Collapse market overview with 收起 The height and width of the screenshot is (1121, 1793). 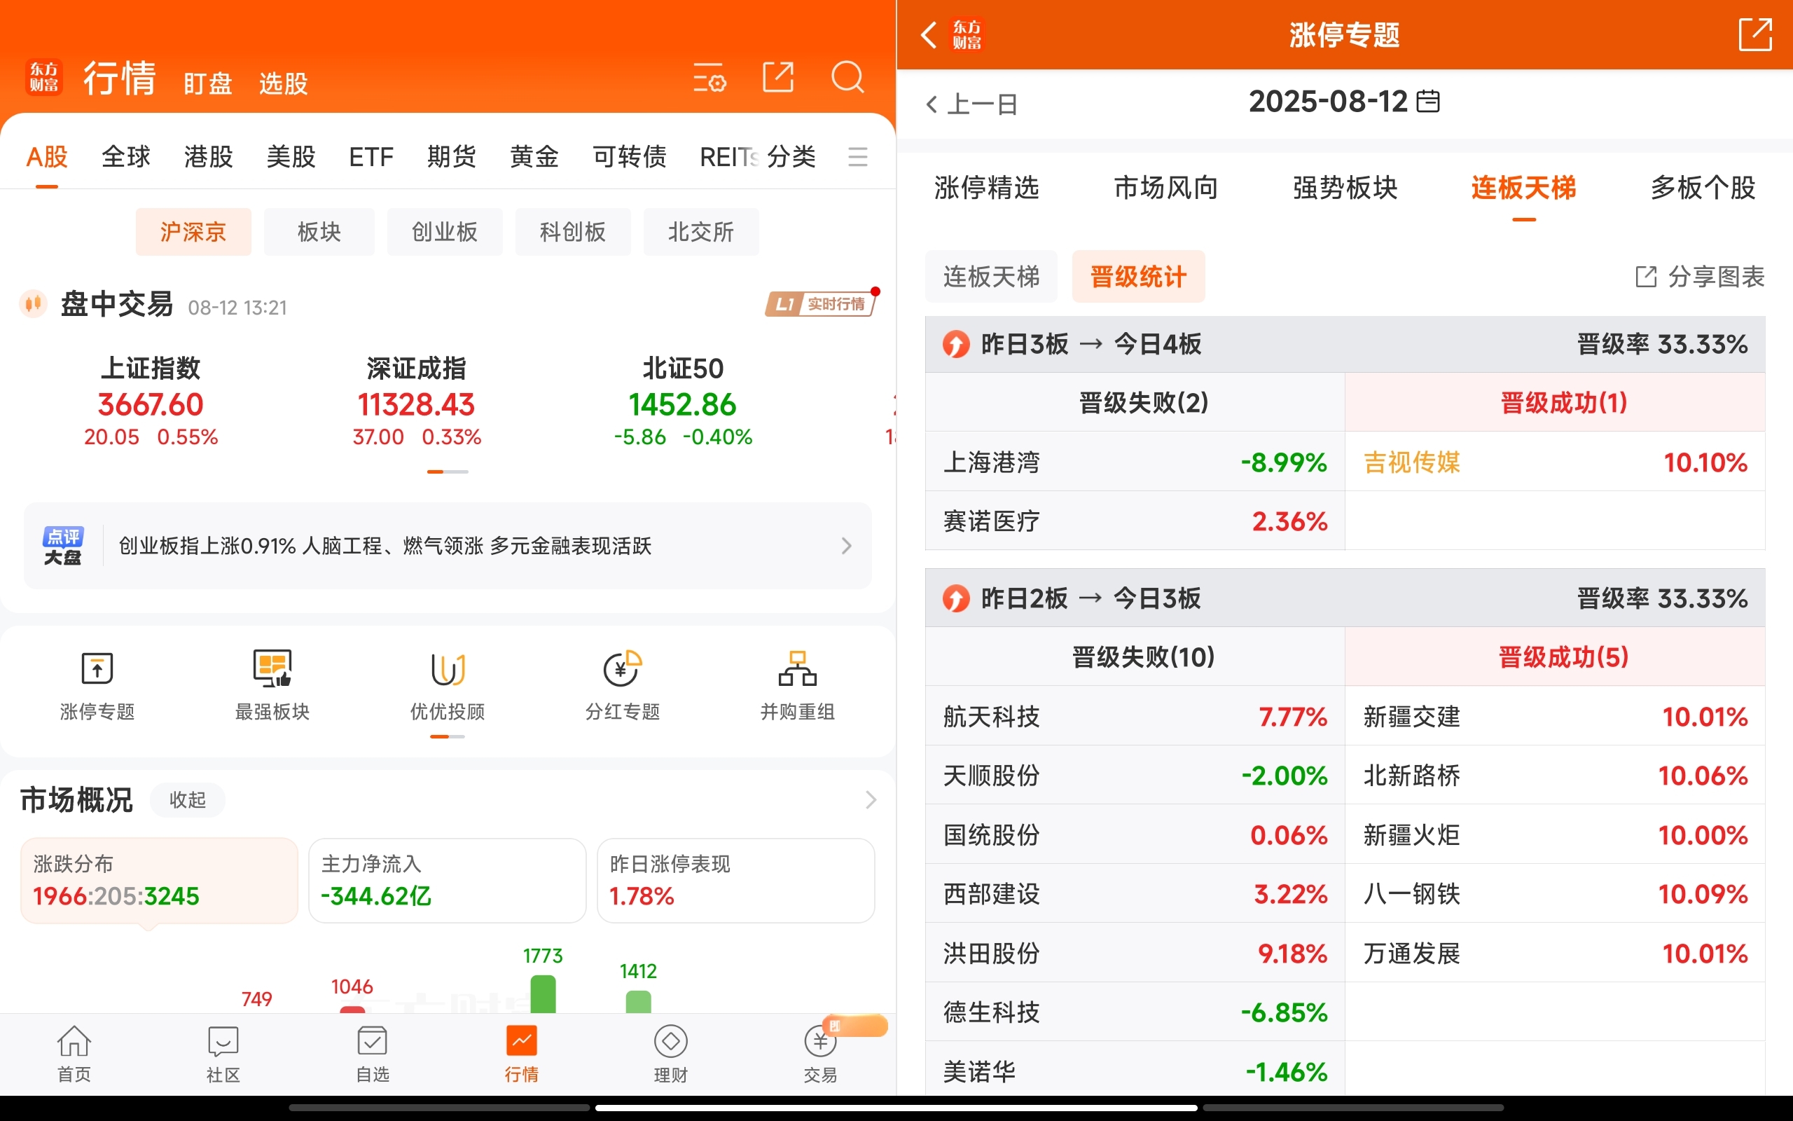tap(188, 800)
